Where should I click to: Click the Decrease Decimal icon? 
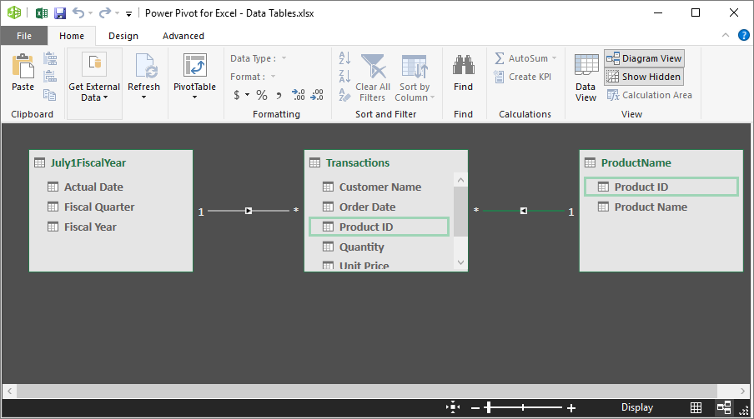[x=317, y=95]
